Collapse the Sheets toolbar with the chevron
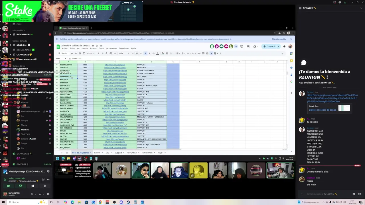The width and height of the screenshot is (365, 205). pos(282,53)
